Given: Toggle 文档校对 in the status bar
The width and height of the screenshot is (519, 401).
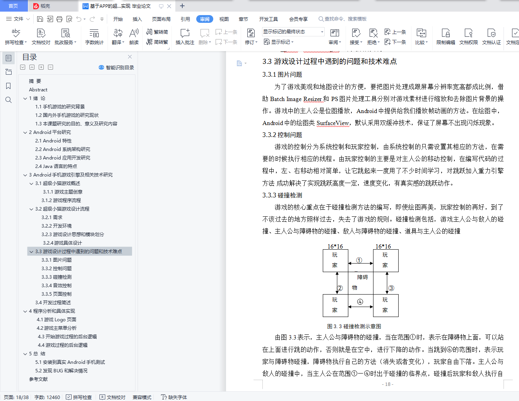Looking at the screenshot, I should pyautogui.click(x=113, y=397).
